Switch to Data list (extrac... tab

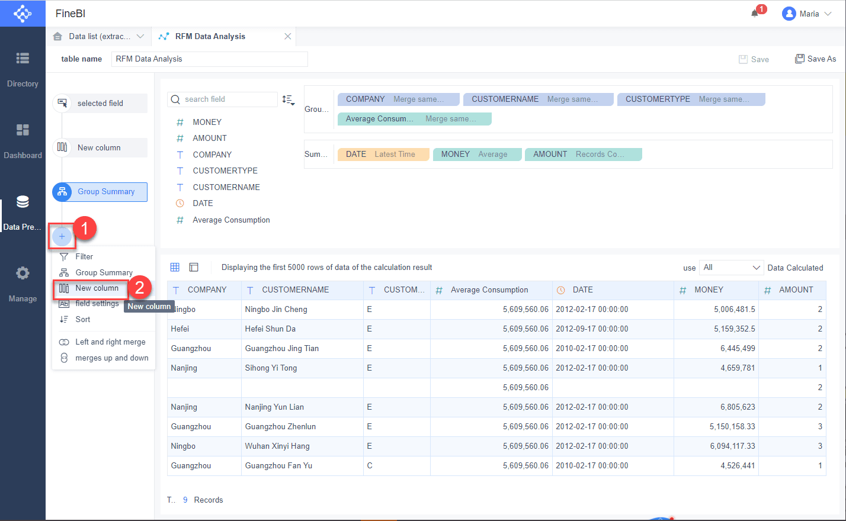point(100,36)
